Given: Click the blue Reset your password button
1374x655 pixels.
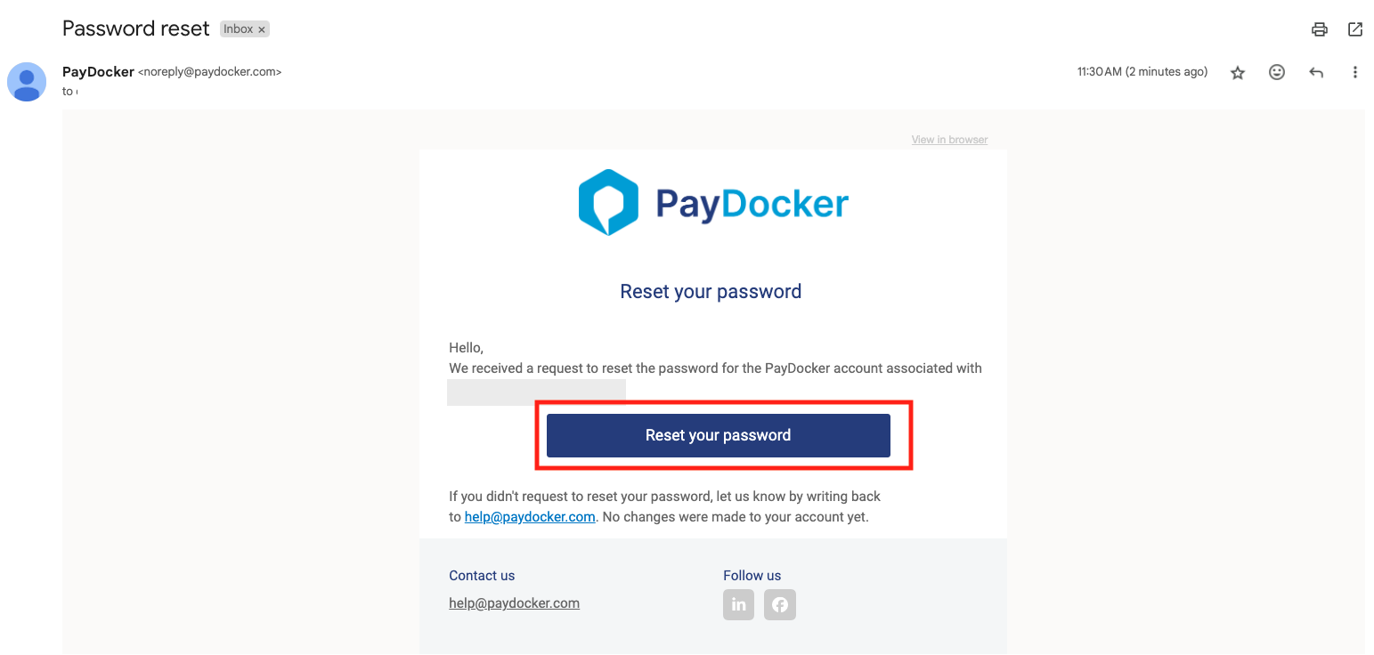Looking at the screenshot, I should (719, 435).
